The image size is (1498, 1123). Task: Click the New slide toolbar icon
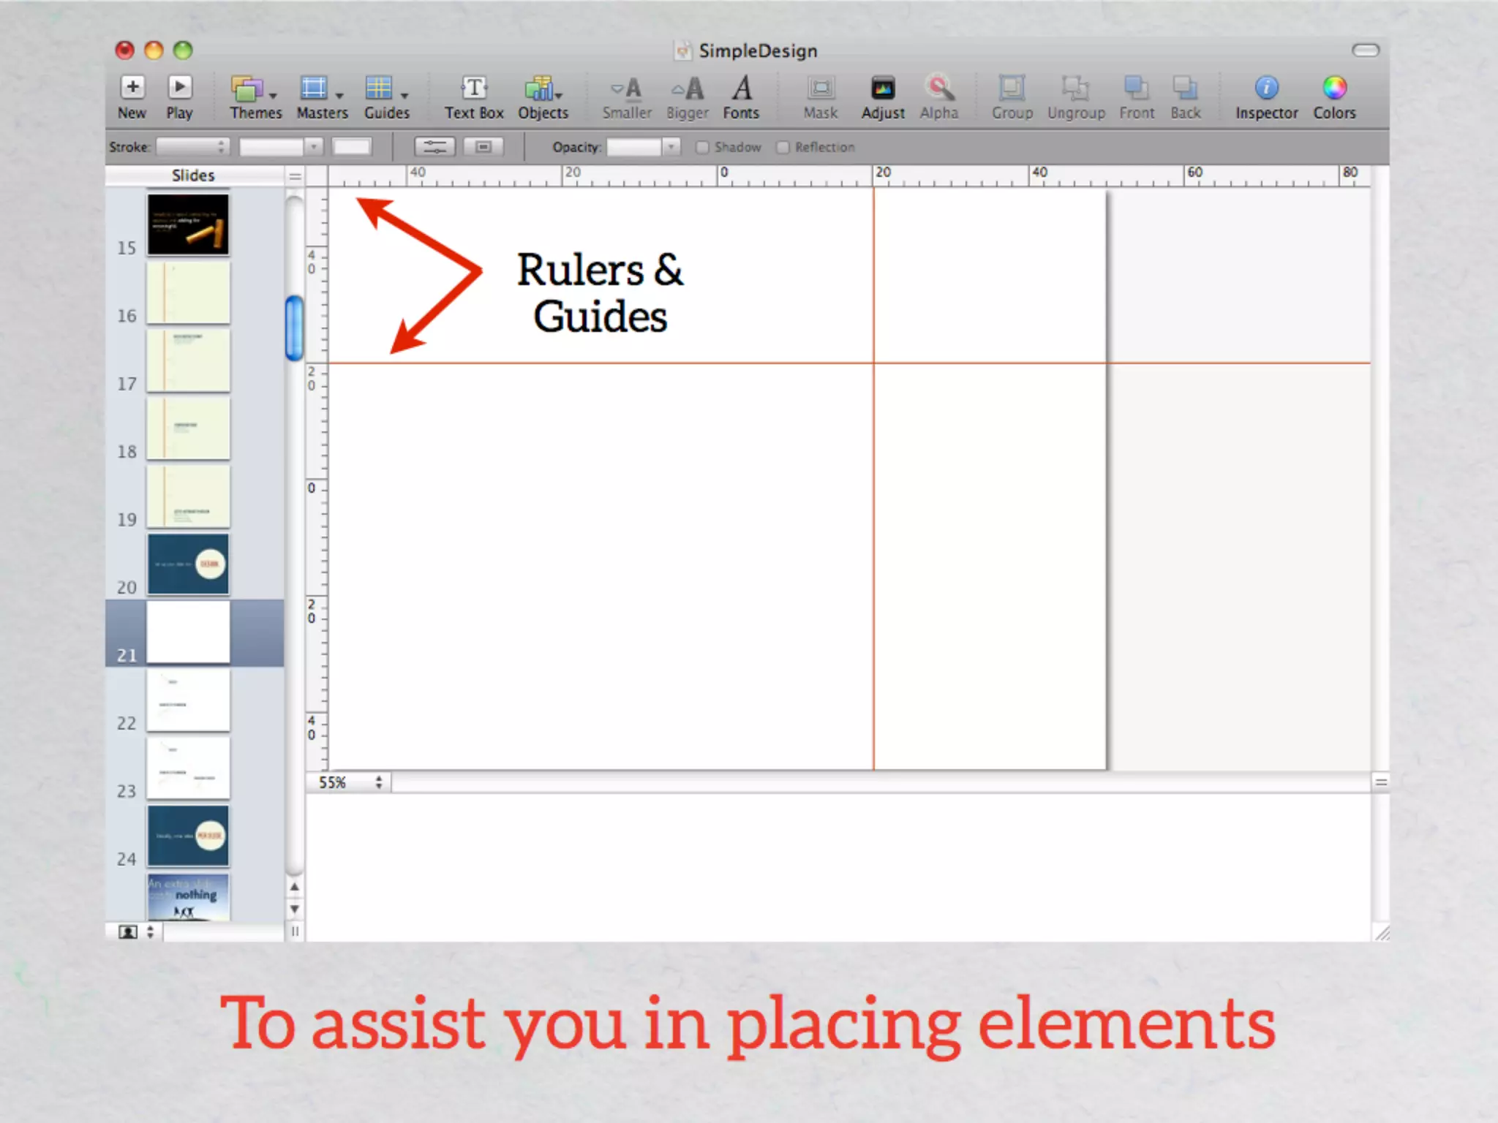(x=132, y=88)
